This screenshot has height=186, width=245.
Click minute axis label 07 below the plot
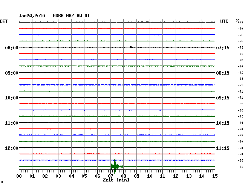[x=110, y=176]
